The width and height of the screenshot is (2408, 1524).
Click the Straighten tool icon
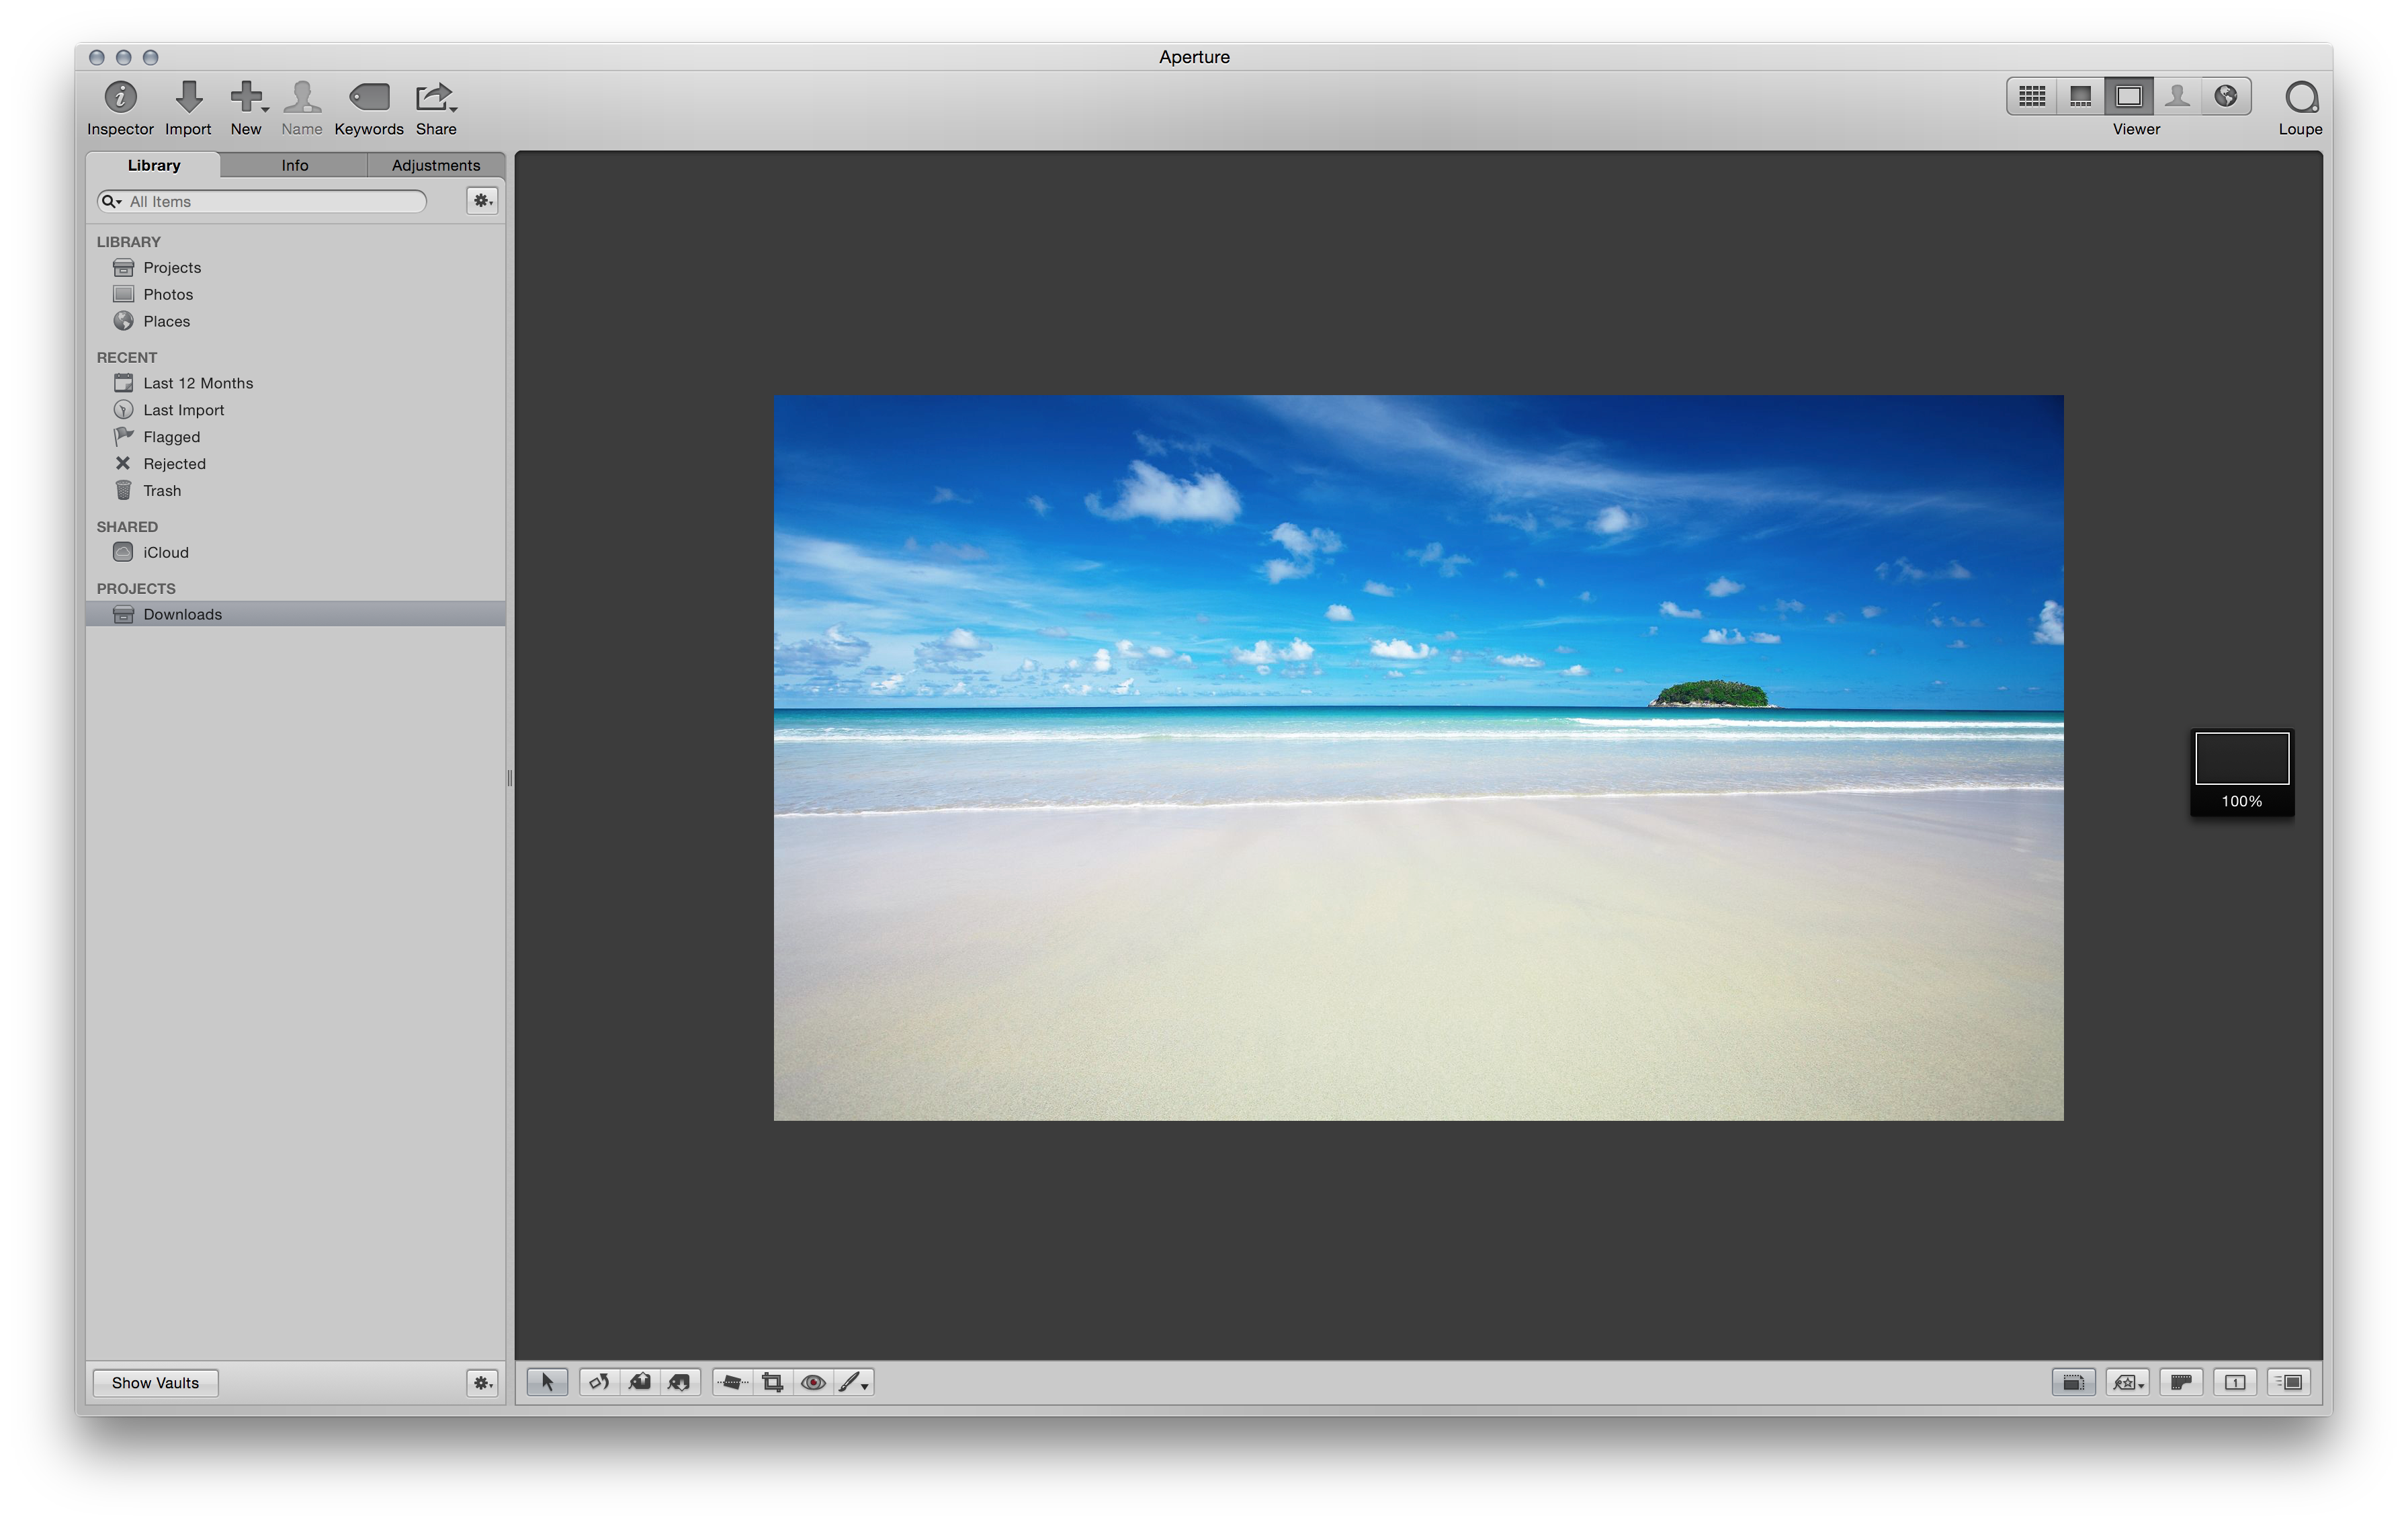tap(732, 1382)
